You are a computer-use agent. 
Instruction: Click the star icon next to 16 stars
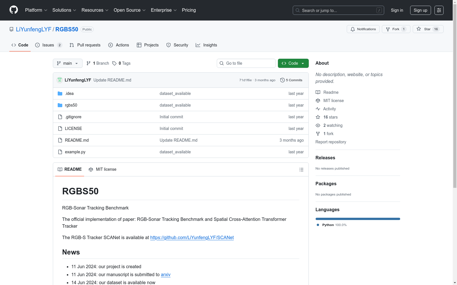tap(318, 117)
